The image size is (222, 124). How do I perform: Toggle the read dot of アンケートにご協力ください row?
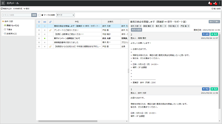coord(45,30)
